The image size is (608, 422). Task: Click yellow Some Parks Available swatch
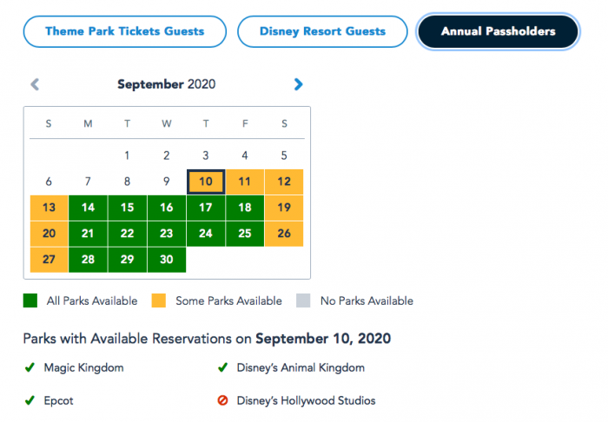pos(159,301)
